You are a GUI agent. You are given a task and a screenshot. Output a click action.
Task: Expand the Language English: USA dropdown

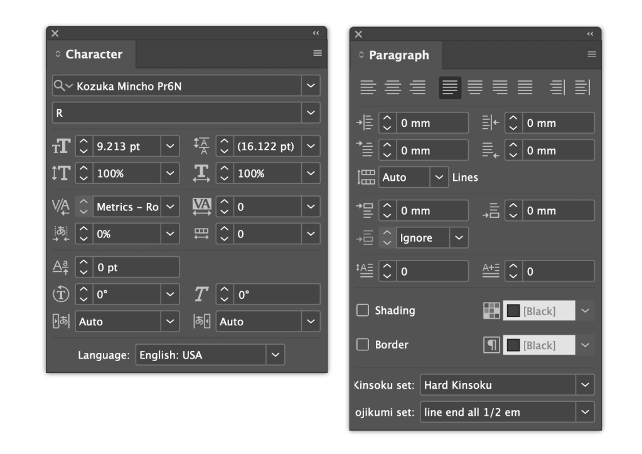pyautogui.click(x=275, y=355)
